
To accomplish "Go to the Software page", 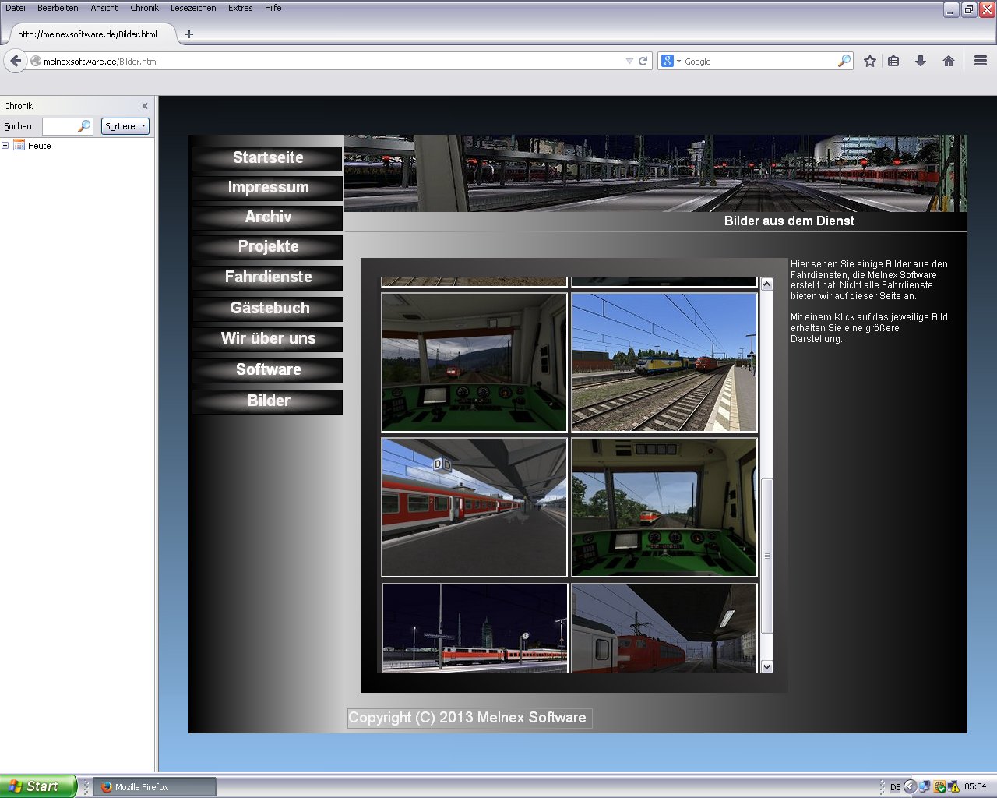I will click(267, 370).
